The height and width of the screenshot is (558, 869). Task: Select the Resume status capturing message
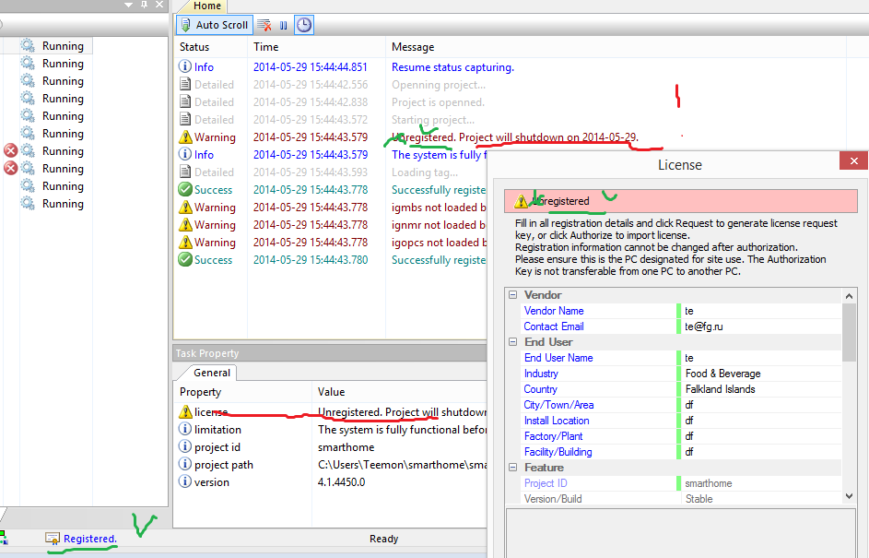[x=452, y=67]
